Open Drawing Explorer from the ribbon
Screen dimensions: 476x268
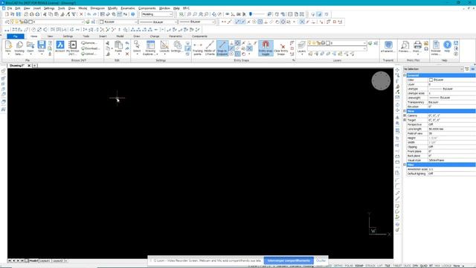(x=150, y=48)
